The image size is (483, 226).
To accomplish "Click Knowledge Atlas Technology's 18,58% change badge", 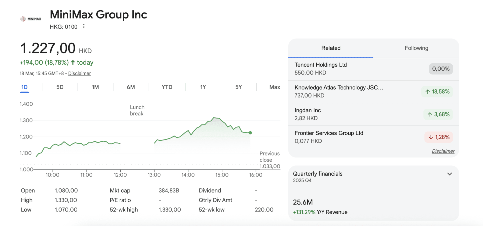I will pyautogui.click(x=437, y=92).
